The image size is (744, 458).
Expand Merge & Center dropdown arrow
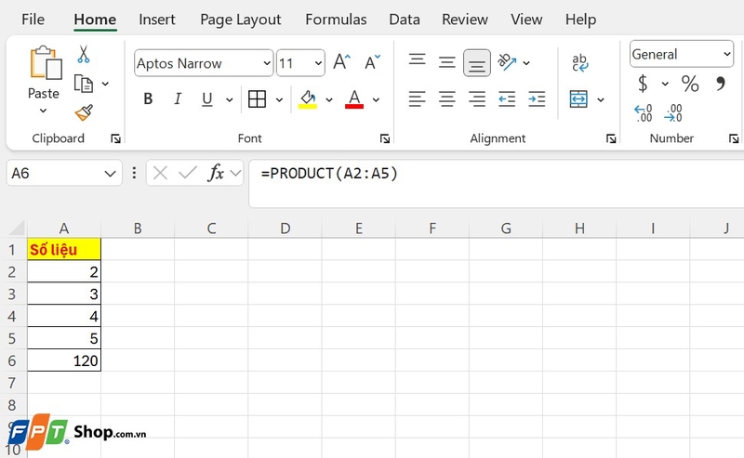tap(601, 99)
